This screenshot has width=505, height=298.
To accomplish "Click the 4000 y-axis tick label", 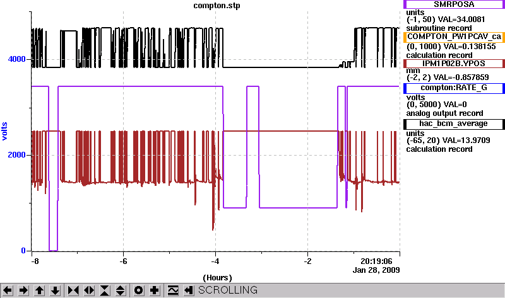I will [17, 59].
